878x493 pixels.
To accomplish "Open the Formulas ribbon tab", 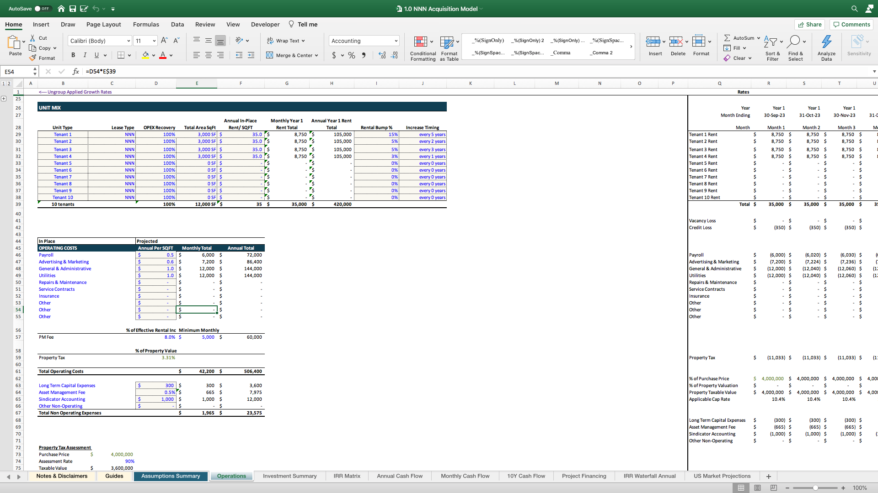I will click(x=146, y=25).
